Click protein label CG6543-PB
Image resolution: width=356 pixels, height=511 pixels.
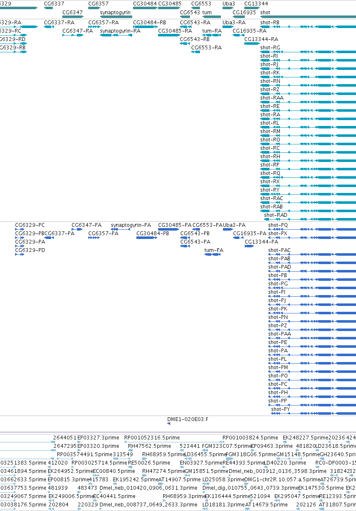pos(195,233)
